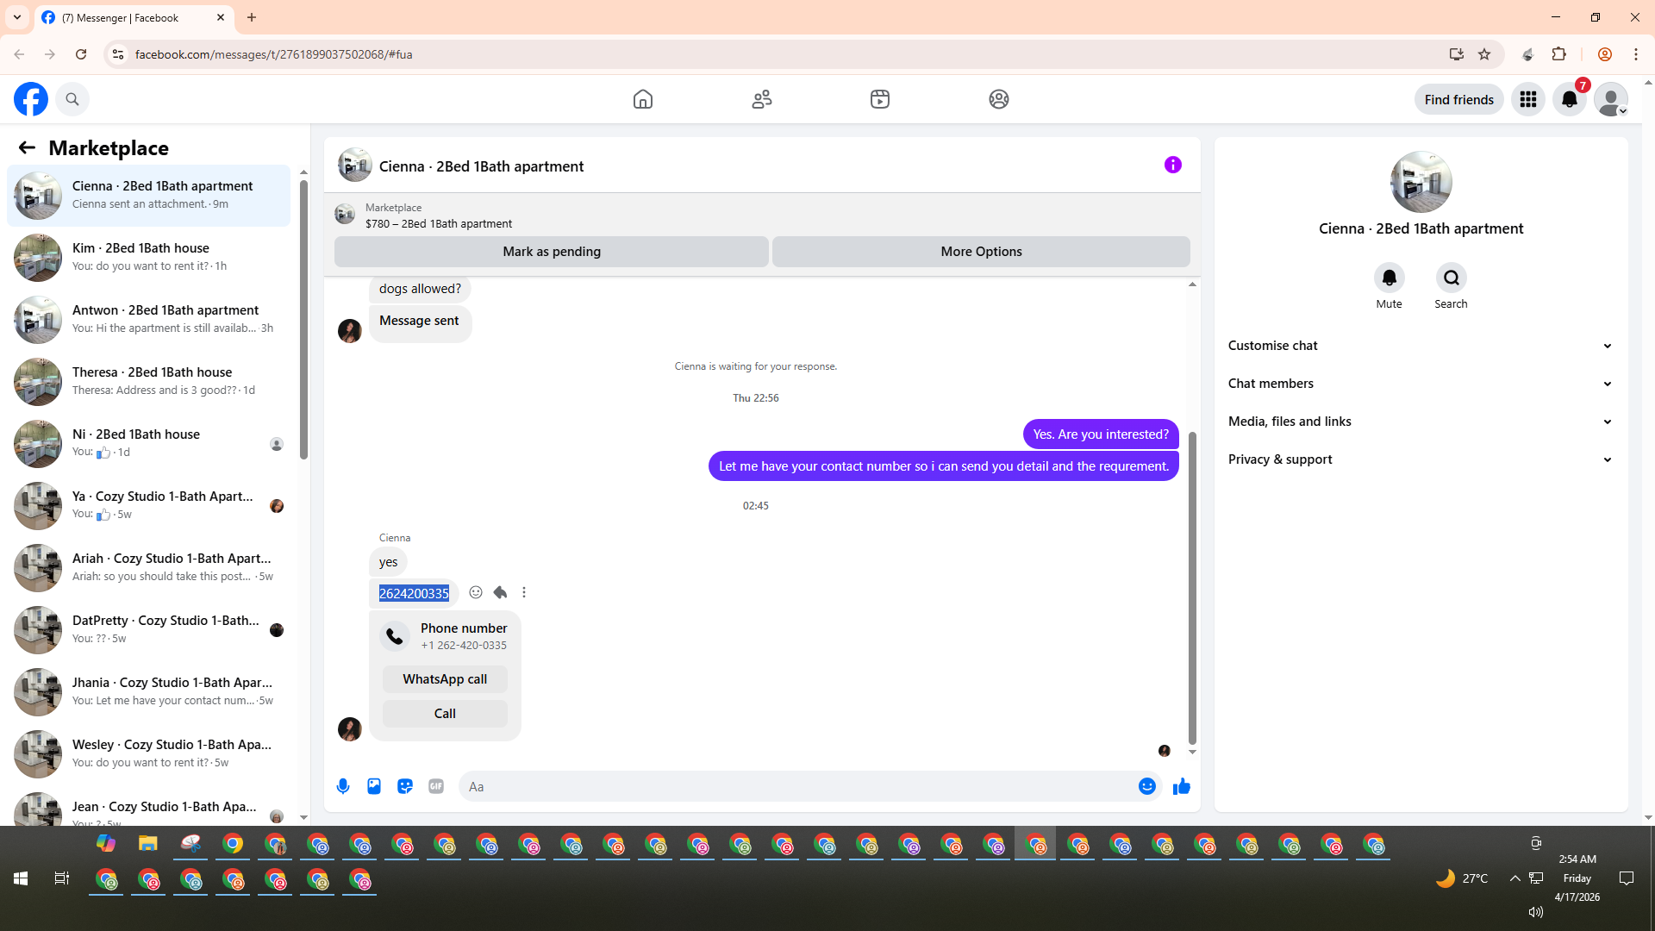The height and width of the screenshot is (931, 1655).
Task: Click the listing thumbnail in the right panel
Action: pos(1421,182)
